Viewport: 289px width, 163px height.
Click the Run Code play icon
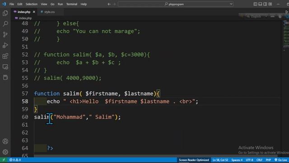(287, 12)
